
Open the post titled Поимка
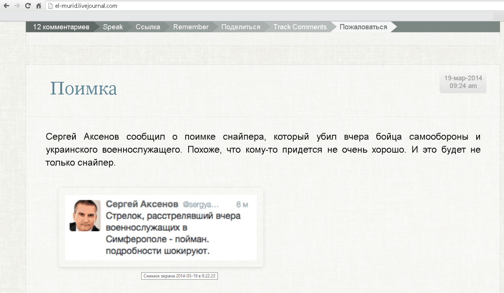[83, 89]
